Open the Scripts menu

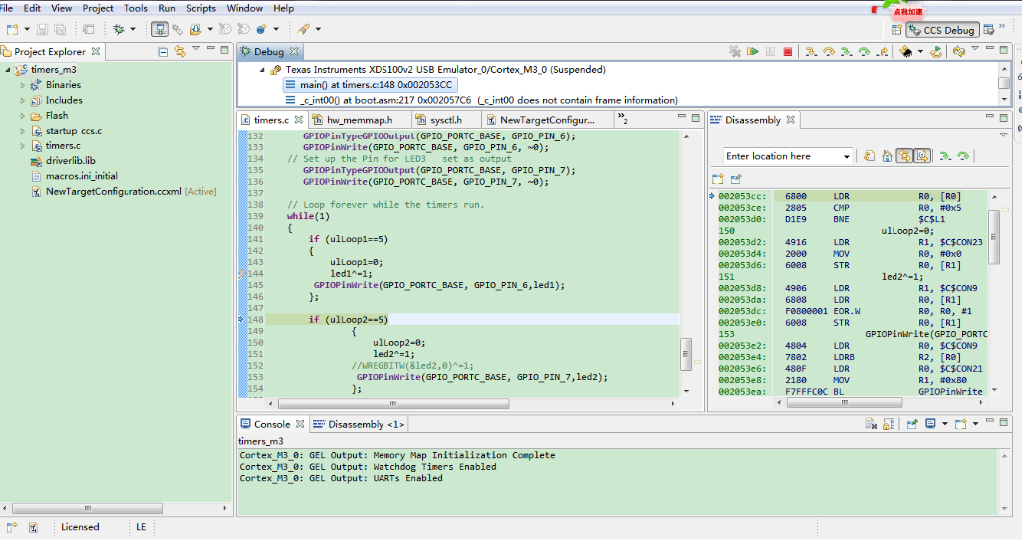[201, 8]
